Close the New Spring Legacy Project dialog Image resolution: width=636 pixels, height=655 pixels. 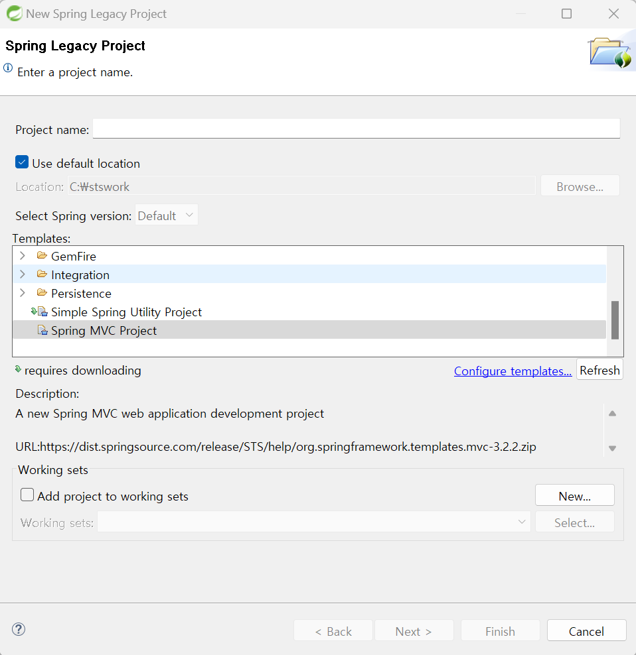(x=613, y=13)
